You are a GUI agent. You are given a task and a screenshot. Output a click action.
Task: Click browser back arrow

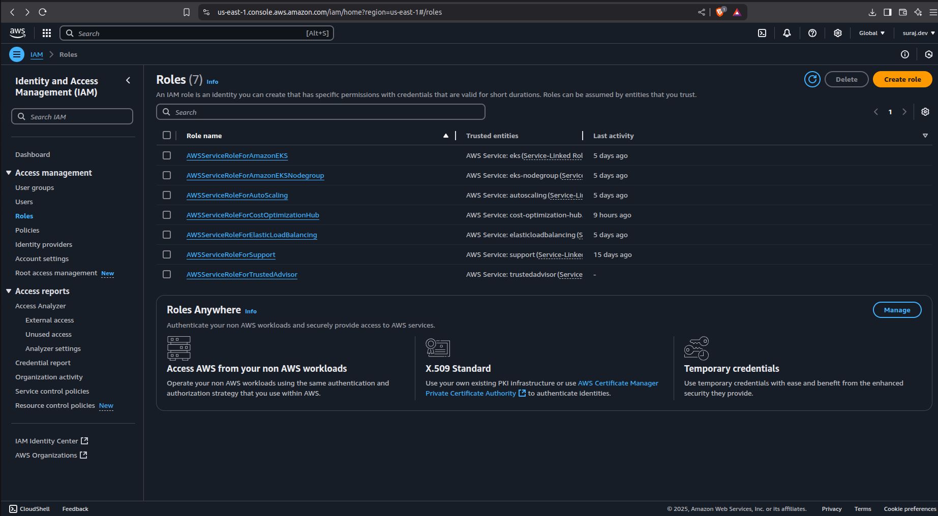12,12
